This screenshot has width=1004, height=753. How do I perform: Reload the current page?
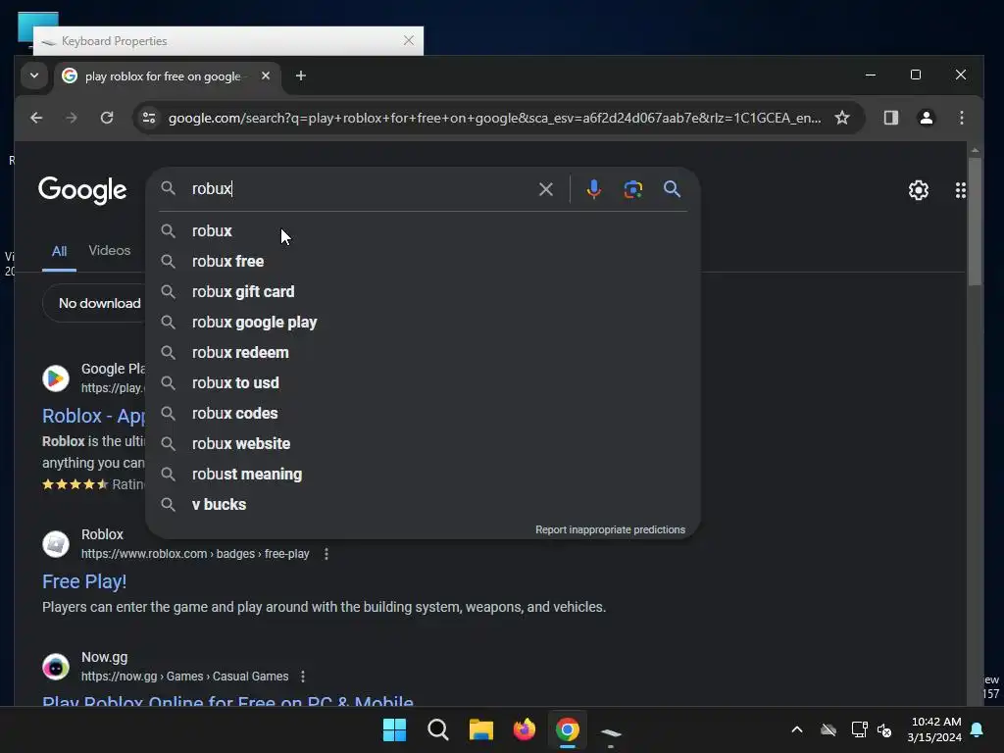click(107, 118)
